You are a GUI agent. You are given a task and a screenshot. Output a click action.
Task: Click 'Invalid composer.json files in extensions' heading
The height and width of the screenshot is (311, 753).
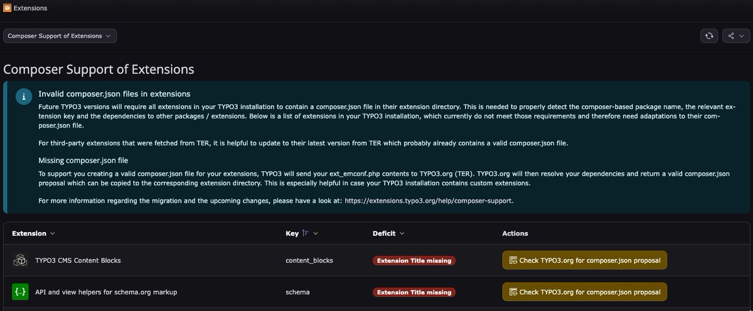114,94
